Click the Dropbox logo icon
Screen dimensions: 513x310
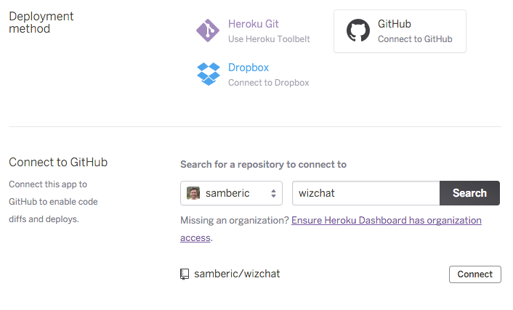click(x=208, y=74)
